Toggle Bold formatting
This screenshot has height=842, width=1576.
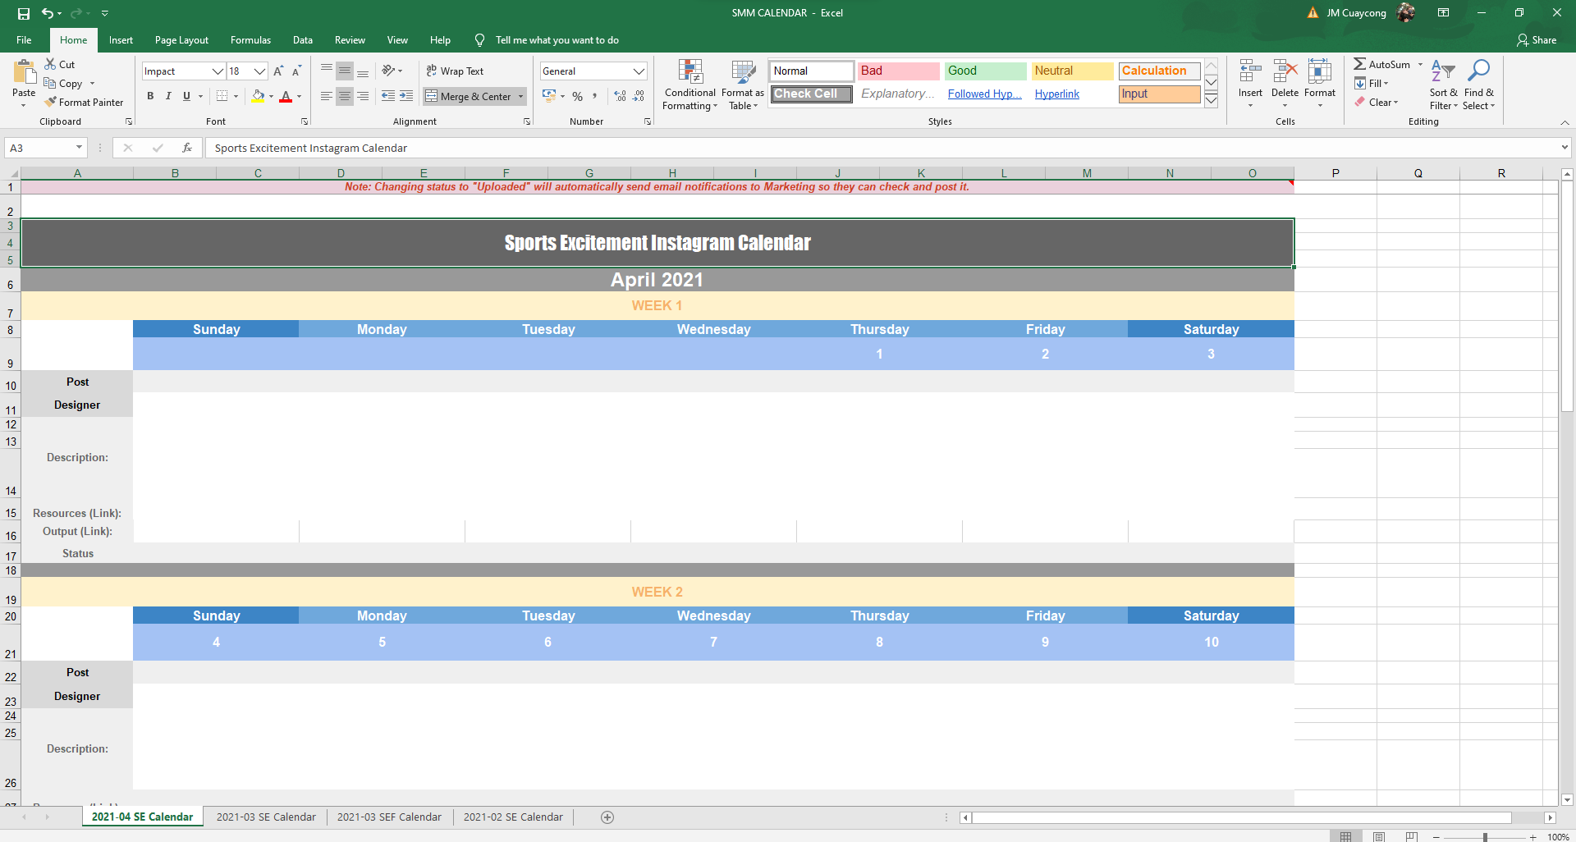click(150, 96)
